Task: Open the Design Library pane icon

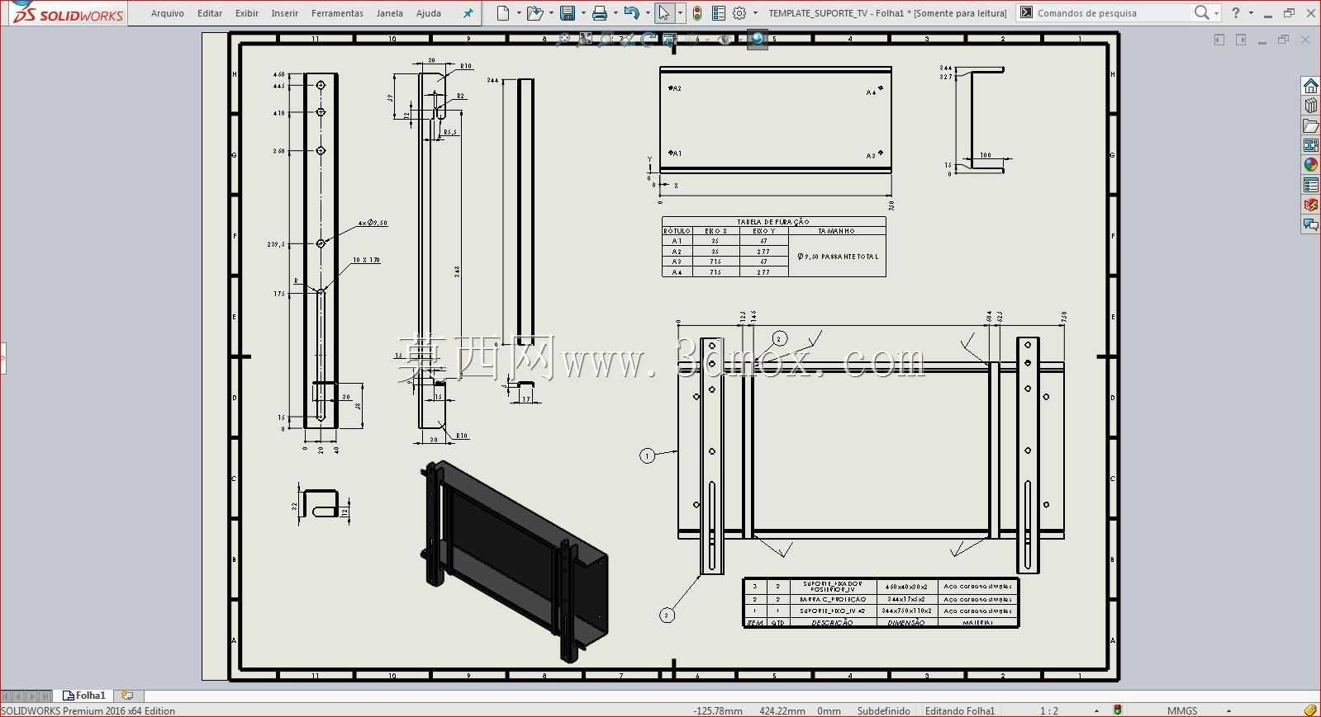Action: (x=1311, y=106)
